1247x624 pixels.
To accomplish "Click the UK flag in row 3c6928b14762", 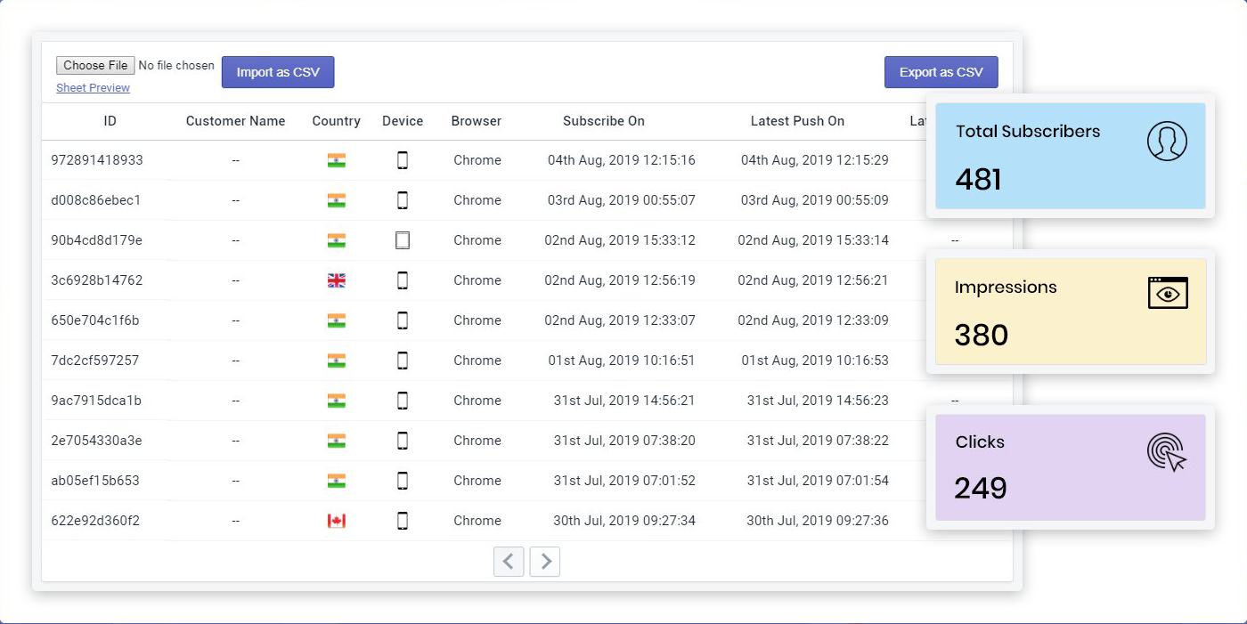I will click(x=336, y=280).
